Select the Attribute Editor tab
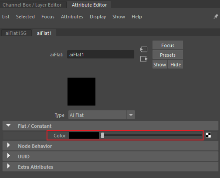This screenshot has width=220, height=178. (x=89, y=5)
